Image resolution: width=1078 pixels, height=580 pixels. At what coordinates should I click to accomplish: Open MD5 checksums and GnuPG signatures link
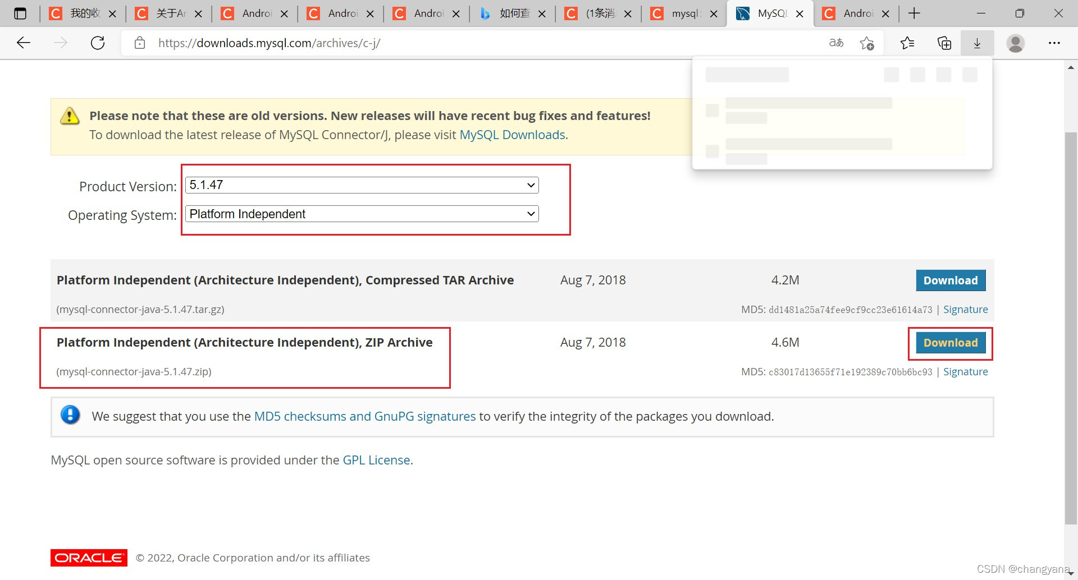click(365, 416)
